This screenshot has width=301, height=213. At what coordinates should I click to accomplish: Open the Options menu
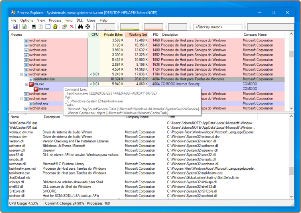point(26,20)
